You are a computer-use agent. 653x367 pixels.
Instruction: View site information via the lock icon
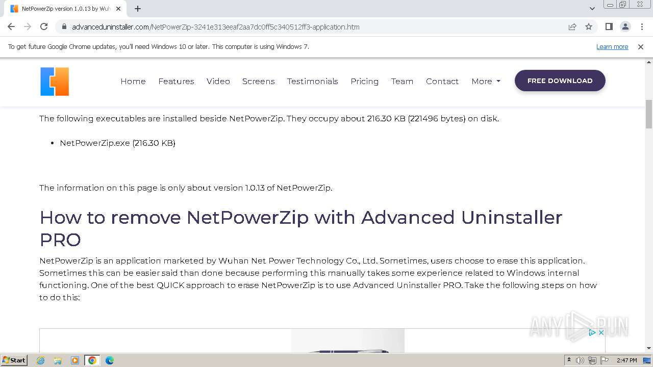coord(64,27)
